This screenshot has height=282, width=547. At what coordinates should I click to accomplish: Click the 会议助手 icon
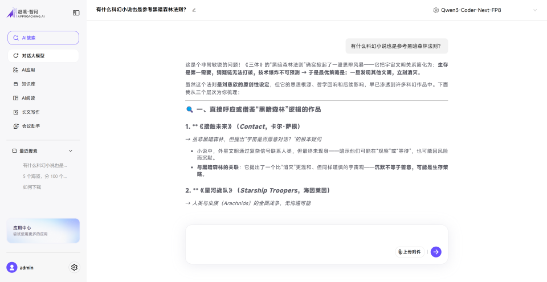point(16,126)
